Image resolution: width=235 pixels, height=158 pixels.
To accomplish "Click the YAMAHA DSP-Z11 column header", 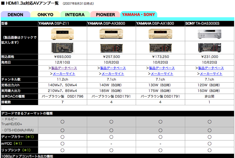I will (x=62, y=23).
